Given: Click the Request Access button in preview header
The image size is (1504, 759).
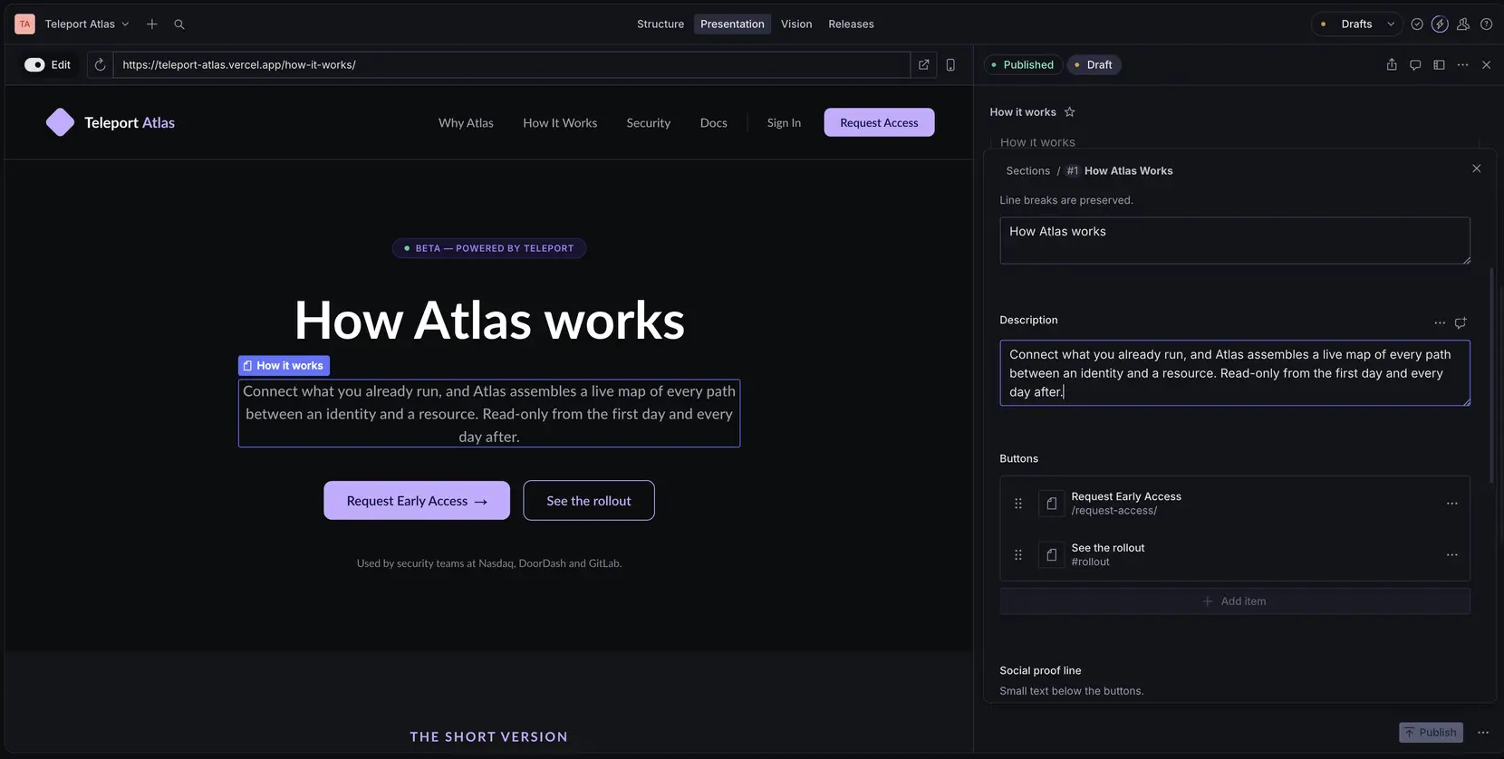Looking at the screenshot, I should point(879,122).
